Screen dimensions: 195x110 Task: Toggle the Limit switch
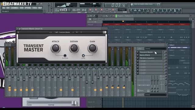(x=83, y=56)
